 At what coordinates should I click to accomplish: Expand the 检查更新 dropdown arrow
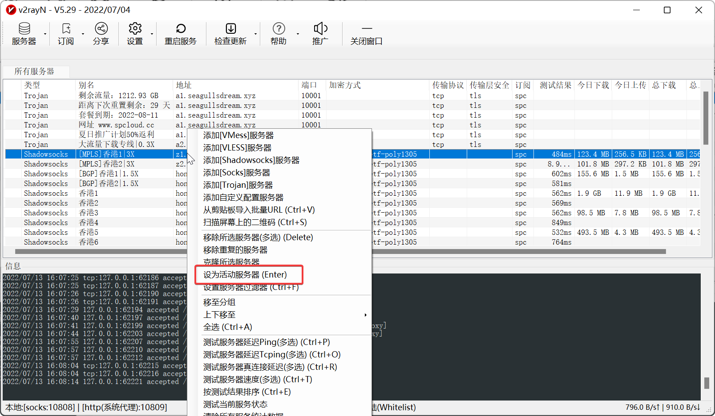point(255,34)
